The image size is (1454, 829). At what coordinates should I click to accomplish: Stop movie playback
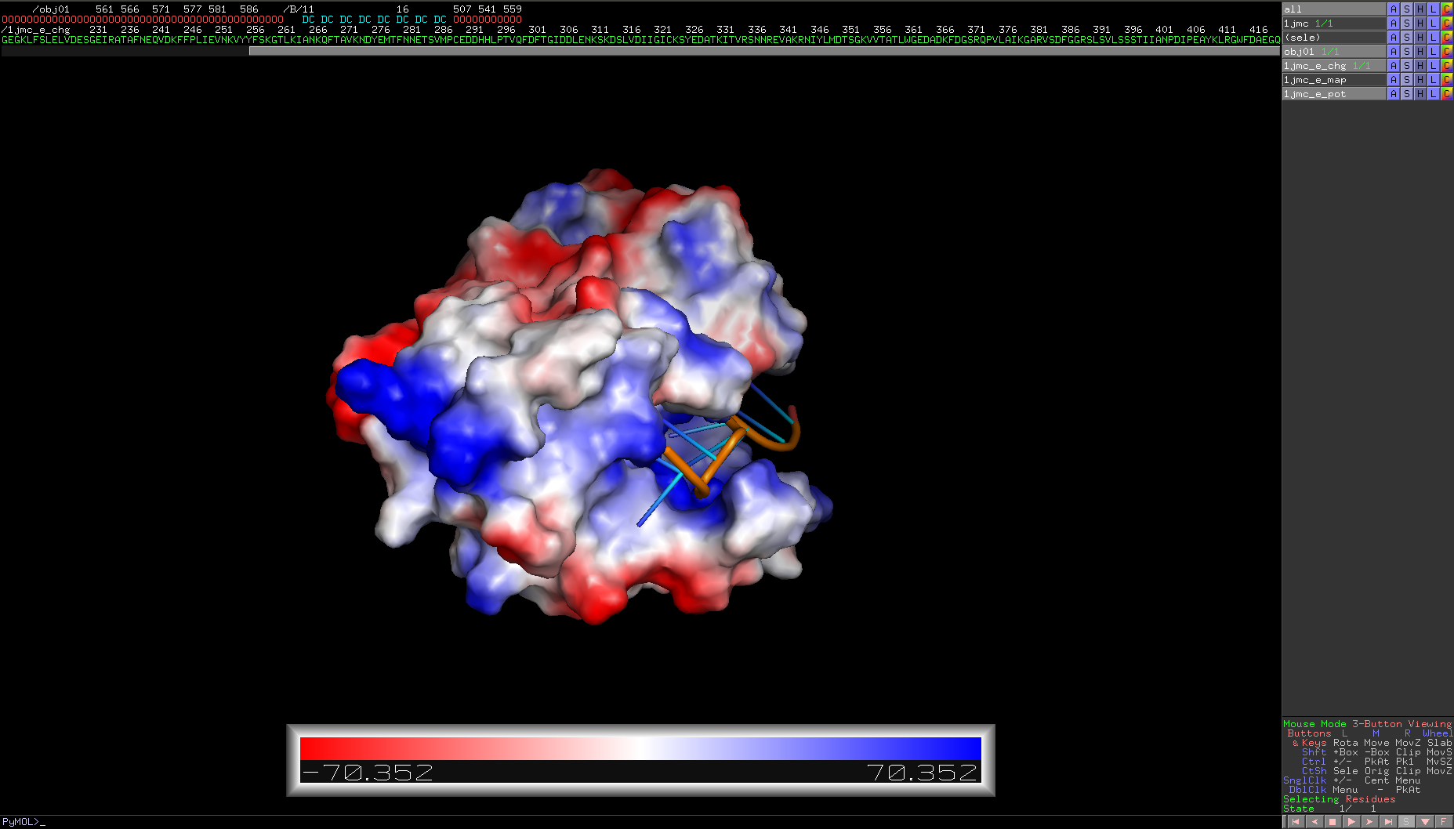[1333, 822]
